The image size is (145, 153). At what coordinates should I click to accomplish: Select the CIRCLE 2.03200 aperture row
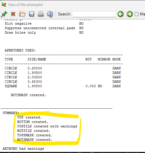(x=63, y=77)
